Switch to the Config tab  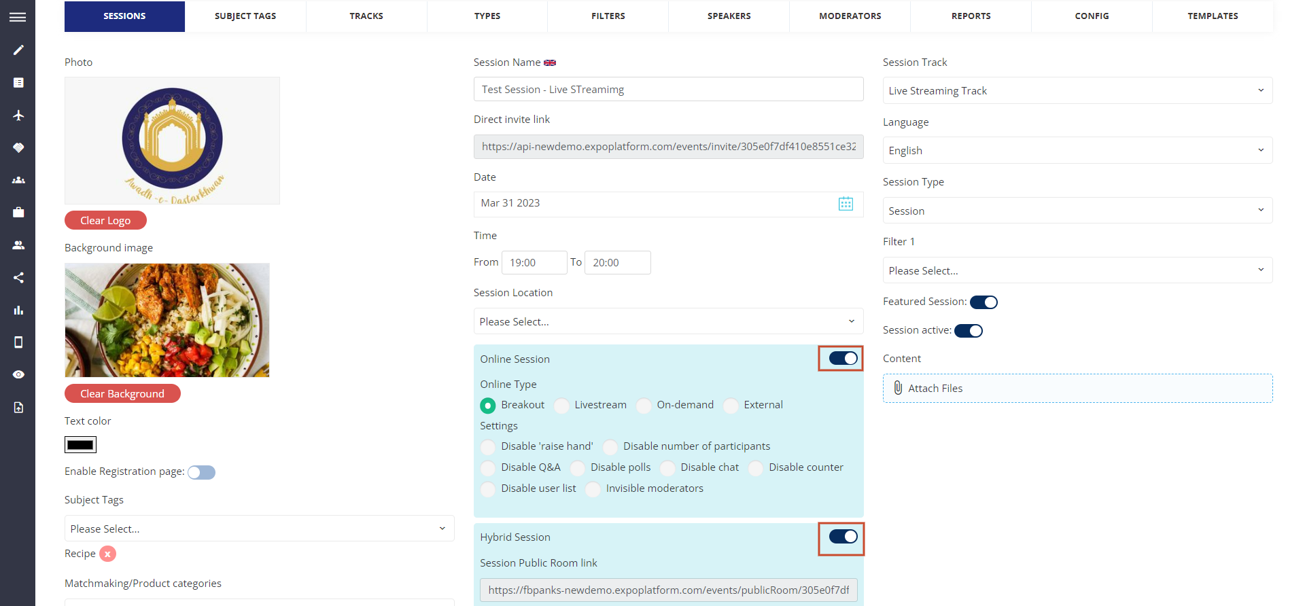click(x=1092, y=16)
